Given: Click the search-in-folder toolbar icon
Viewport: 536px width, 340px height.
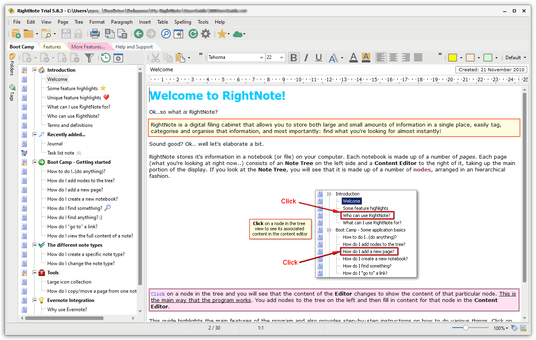Looking at the screenshot, I should pos(46,34).
